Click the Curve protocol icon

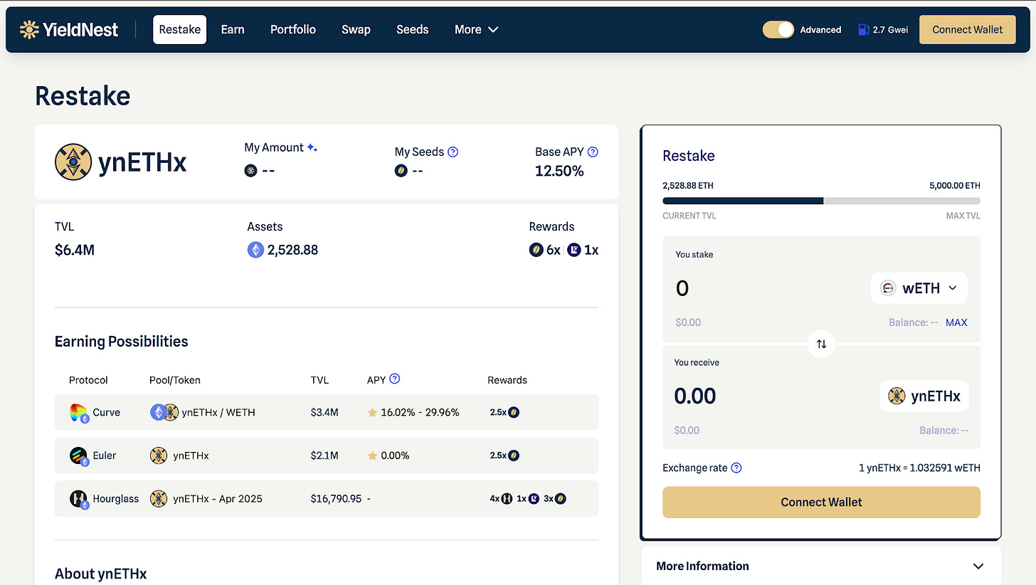(x=79, y=413)
